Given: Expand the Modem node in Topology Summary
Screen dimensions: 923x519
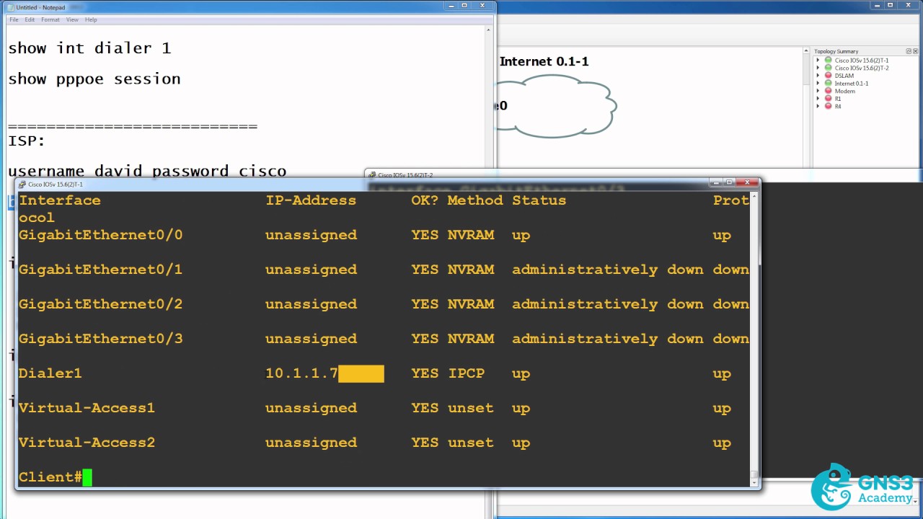Looking at the screenshot, I should (818, 91).
